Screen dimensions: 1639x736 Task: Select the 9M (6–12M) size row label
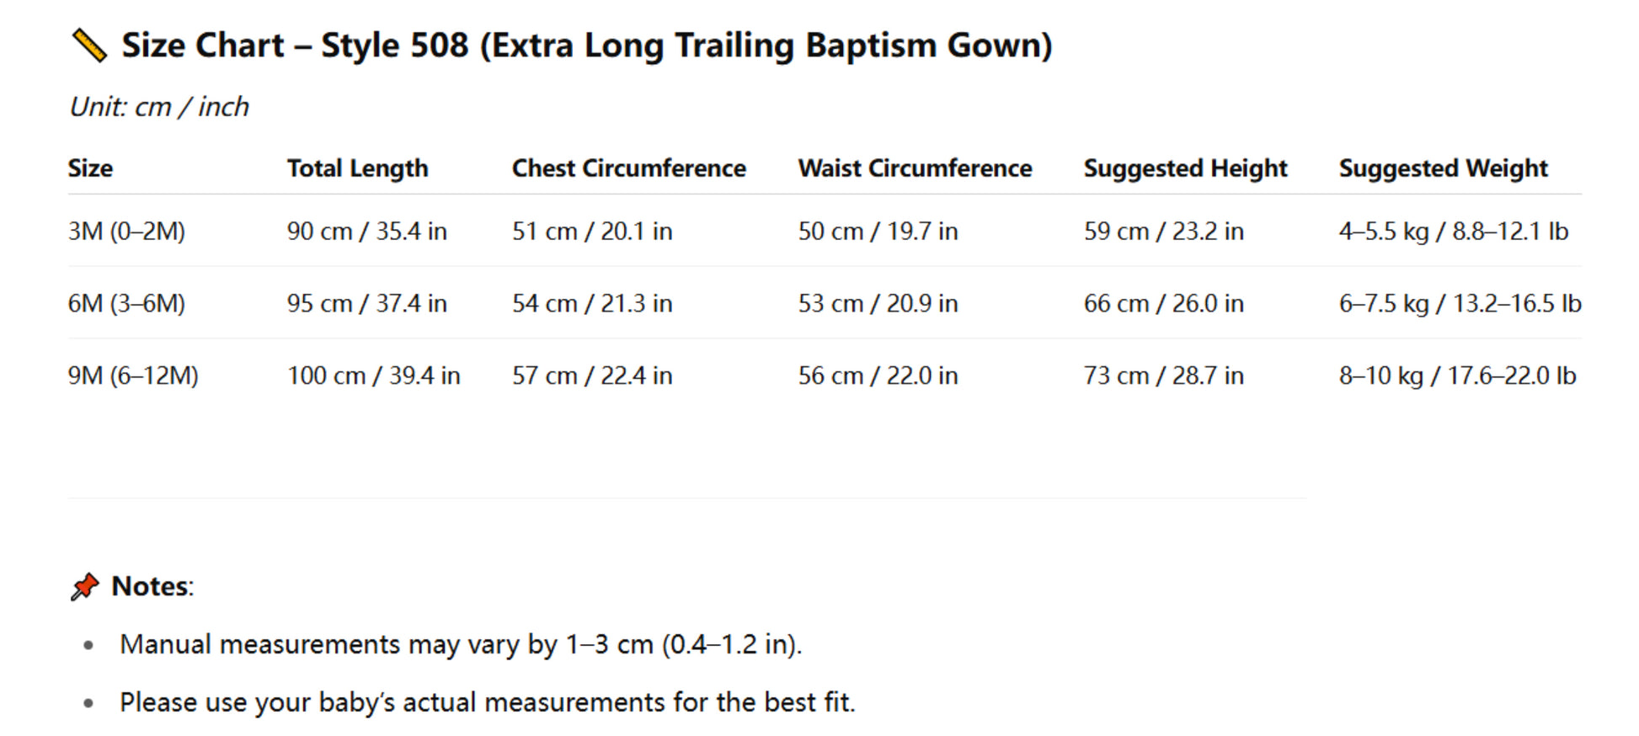click(133, 376)
